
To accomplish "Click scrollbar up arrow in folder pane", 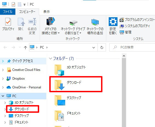I will [x=124, y=56].
